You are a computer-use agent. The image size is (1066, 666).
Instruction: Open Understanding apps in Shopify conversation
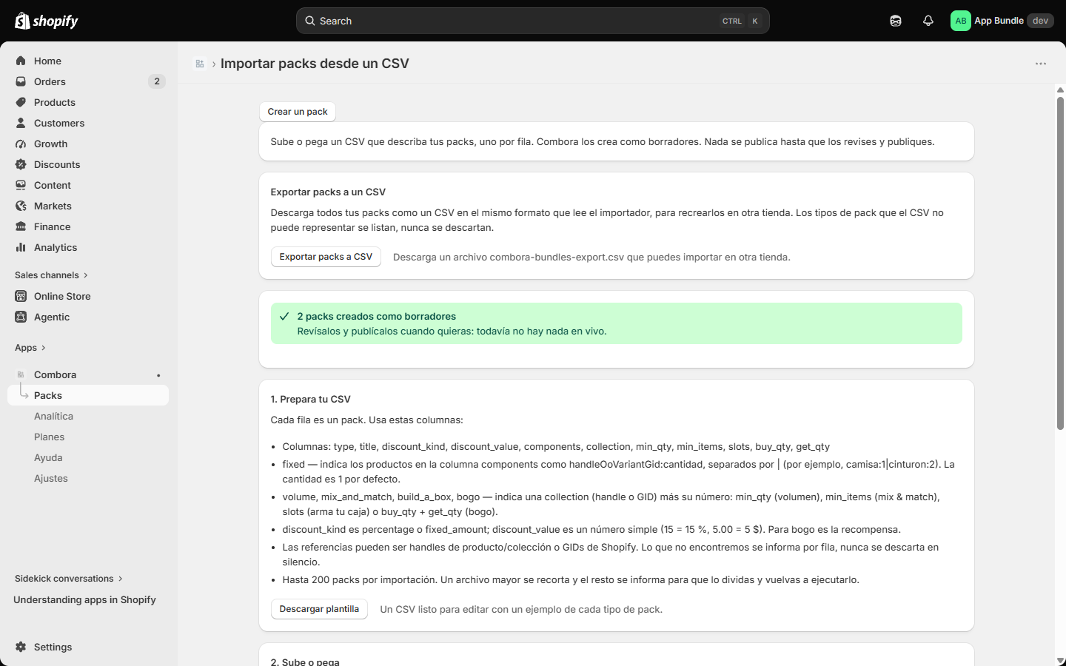[x=84, y=599]
